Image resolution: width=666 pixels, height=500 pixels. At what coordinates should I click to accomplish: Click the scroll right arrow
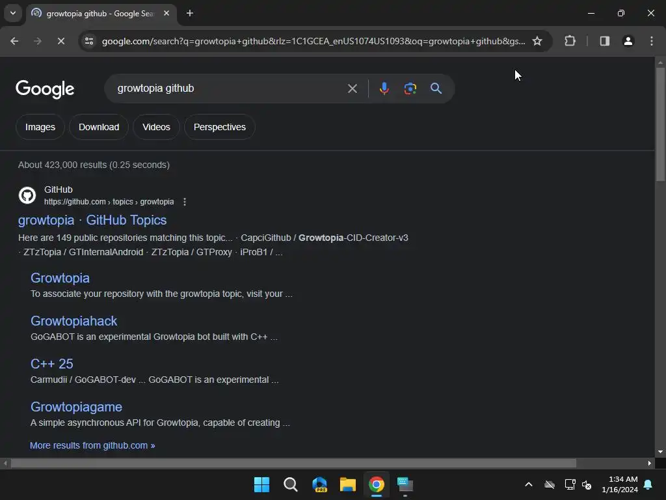[x=650, y=464]
